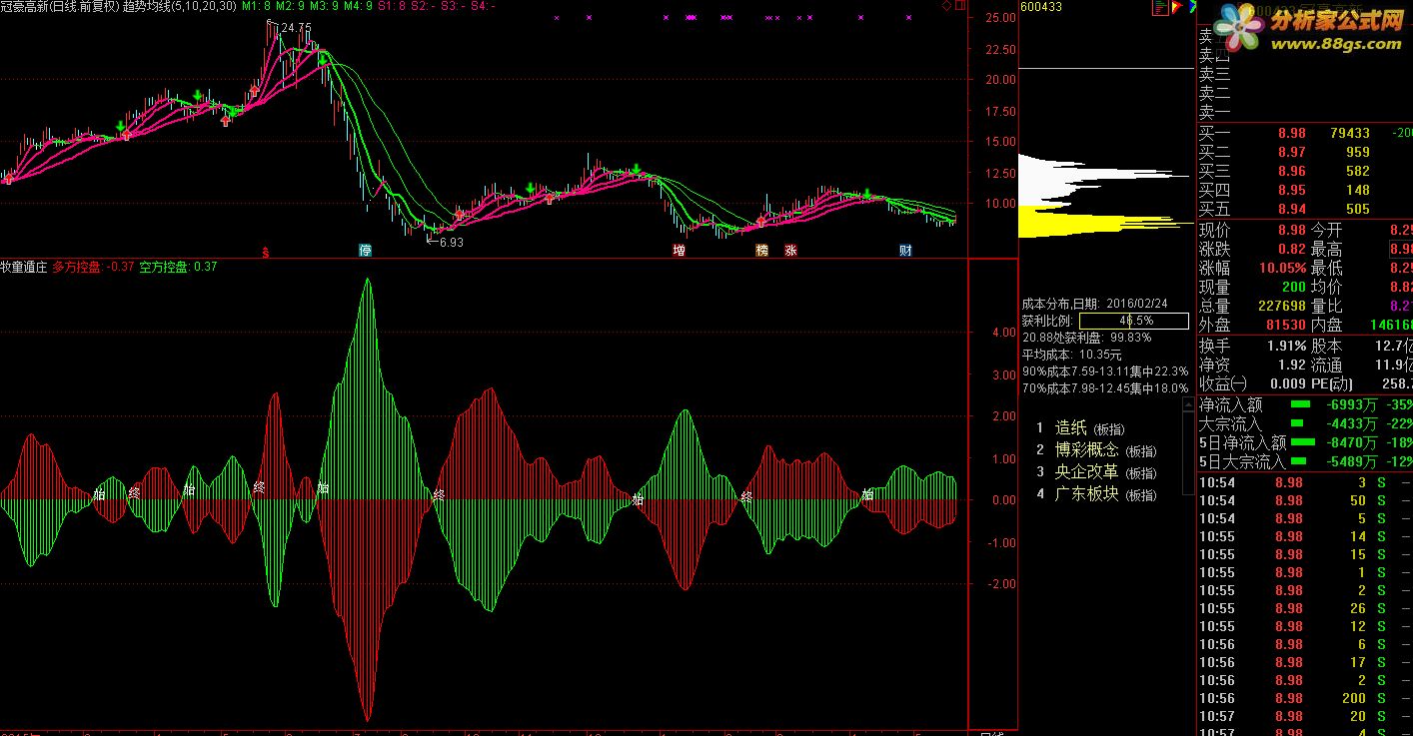Screen dimensions: 1413x736
Task: Click the 买五 bid price 8.94
Action: [1291, 209]
